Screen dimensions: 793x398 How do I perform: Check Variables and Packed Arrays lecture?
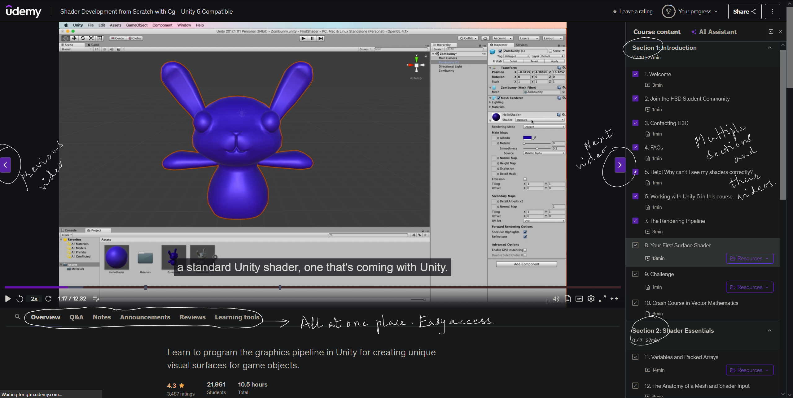(x=635, y=357)
